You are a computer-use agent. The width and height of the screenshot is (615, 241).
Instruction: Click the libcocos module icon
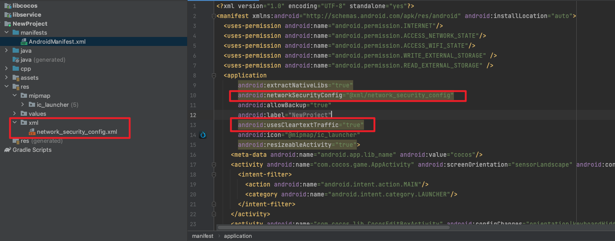pos(7,6)
